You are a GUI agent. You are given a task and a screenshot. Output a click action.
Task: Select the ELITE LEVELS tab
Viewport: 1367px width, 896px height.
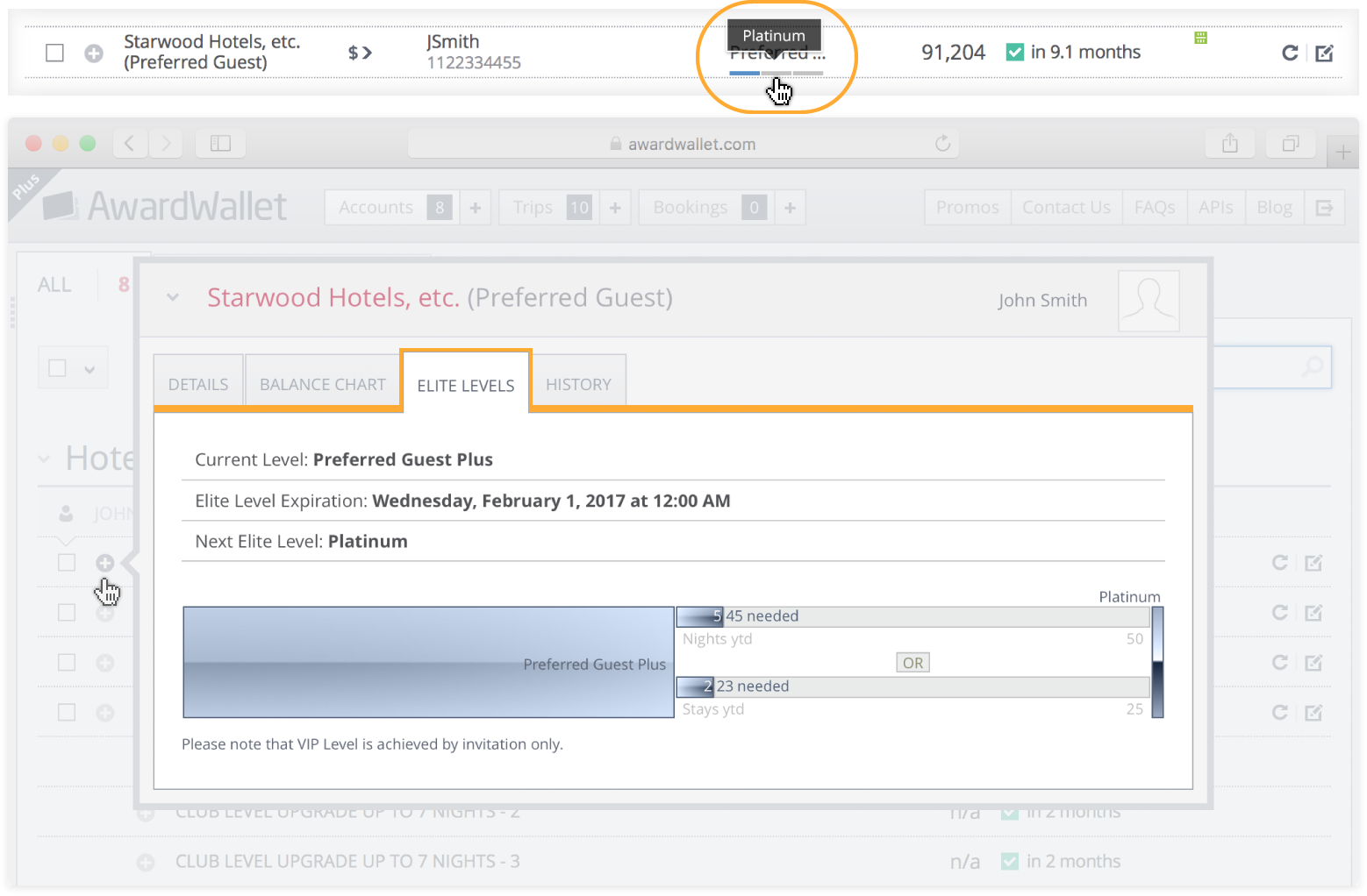[466, 384]
